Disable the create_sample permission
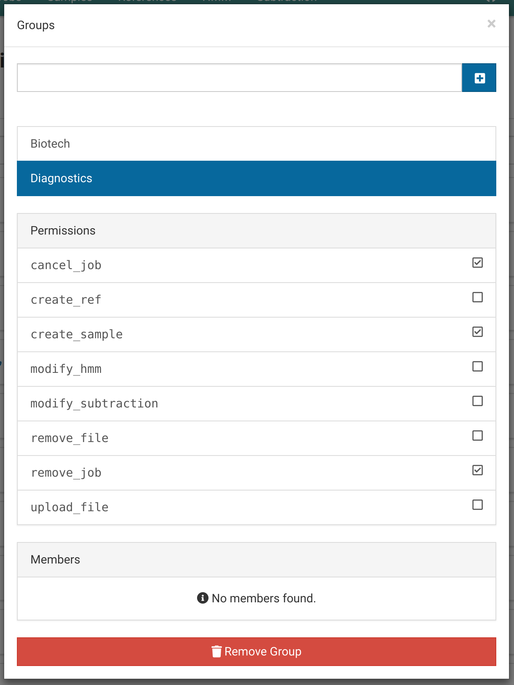Image resolution: width=514 pixels, height=685 pixels. click(477, 332)
